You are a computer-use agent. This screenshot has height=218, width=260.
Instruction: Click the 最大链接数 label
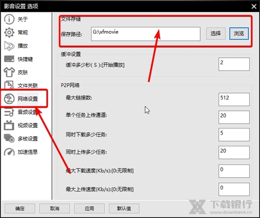pos(79,98)
